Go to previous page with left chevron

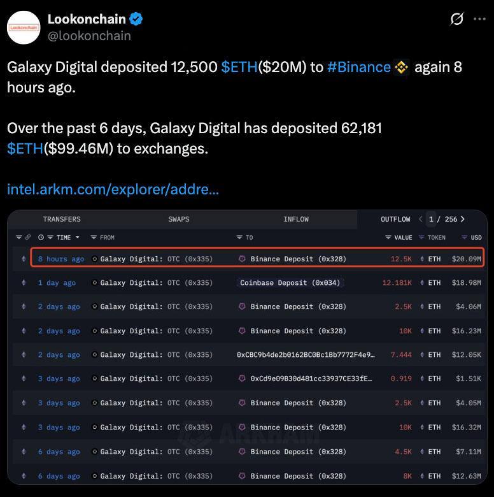point(420,219)
